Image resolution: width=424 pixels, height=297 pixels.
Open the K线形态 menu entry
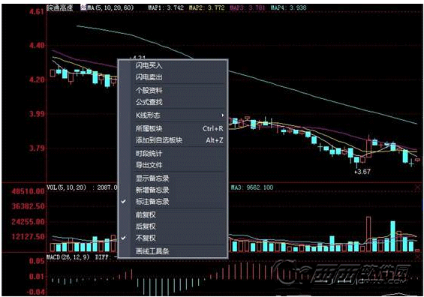tap(173, 115)
